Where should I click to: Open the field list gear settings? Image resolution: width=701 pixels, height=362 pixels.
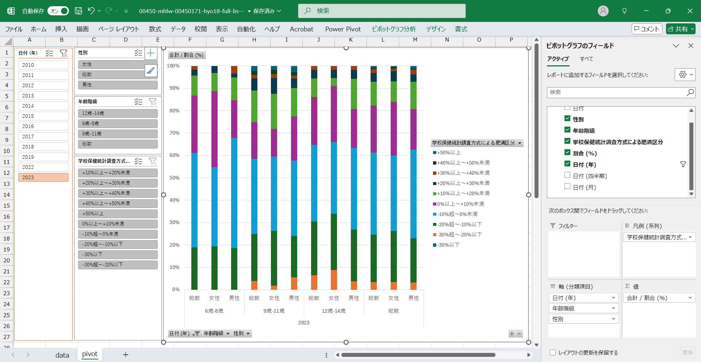[685, 74]
